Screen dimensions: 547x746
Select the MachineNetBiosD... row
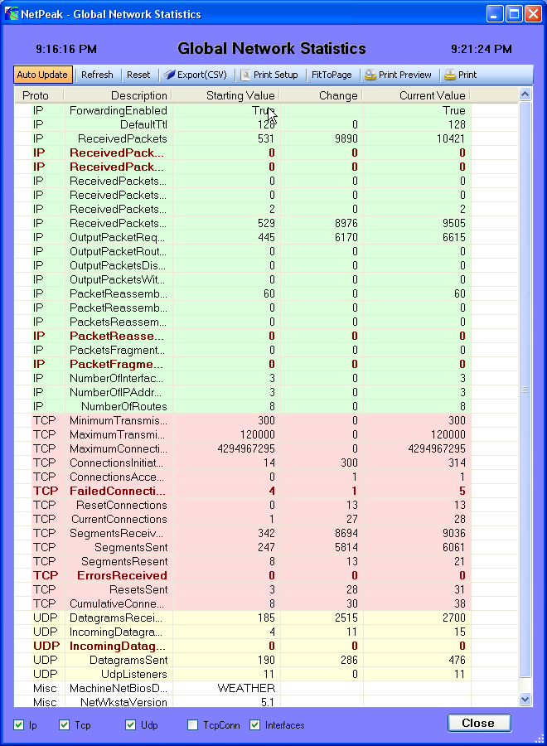click(x=243, y=689)
